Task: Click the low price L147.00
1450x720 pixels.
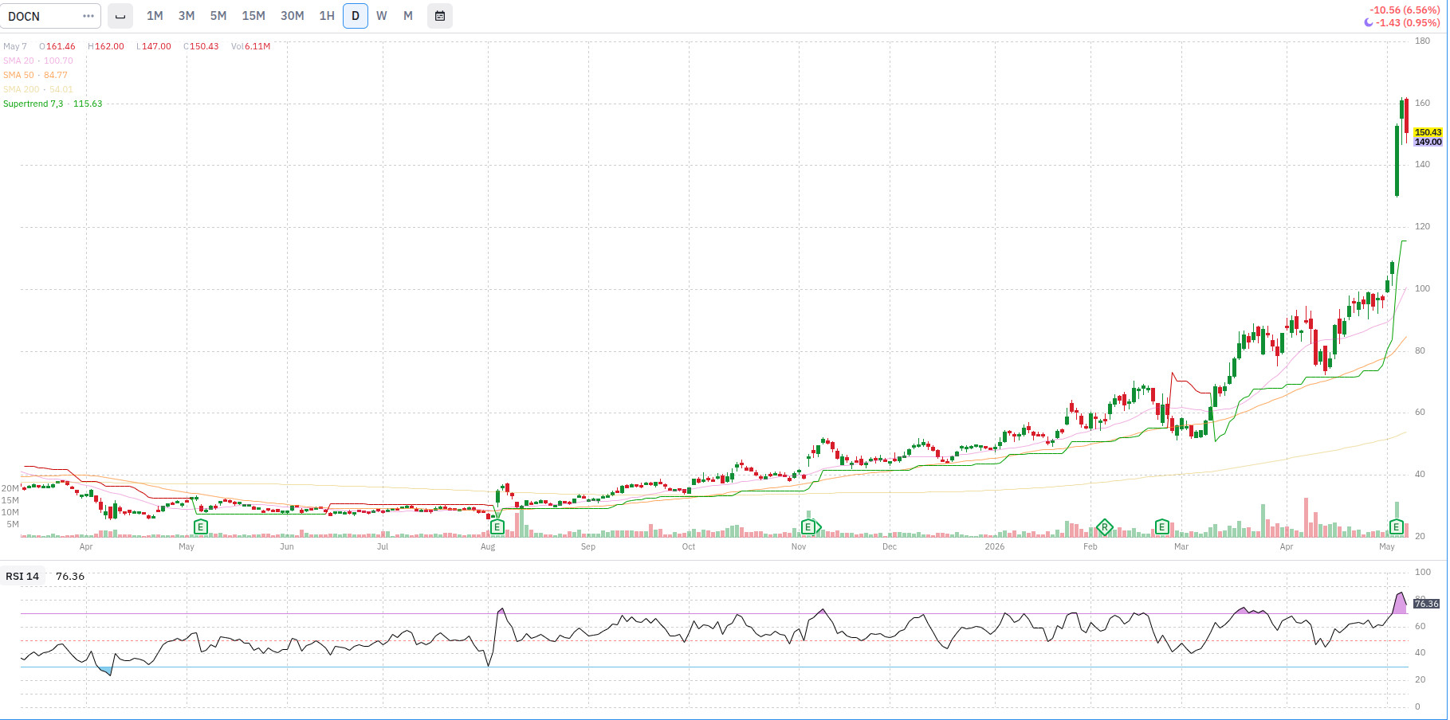Action: 154,46
